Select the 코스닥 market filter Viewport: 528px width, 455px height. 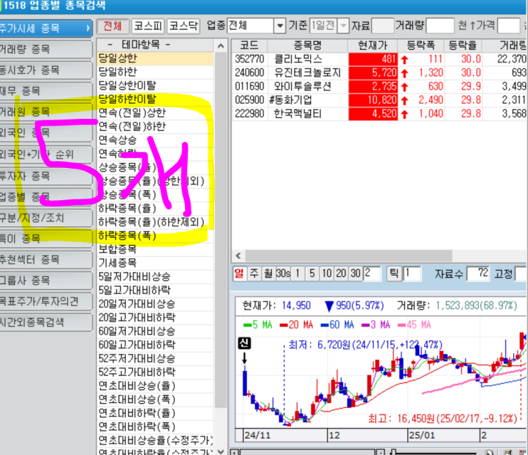[182, 26]
